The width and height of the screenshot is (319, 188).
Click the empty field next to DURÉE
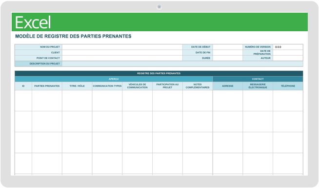228,58
